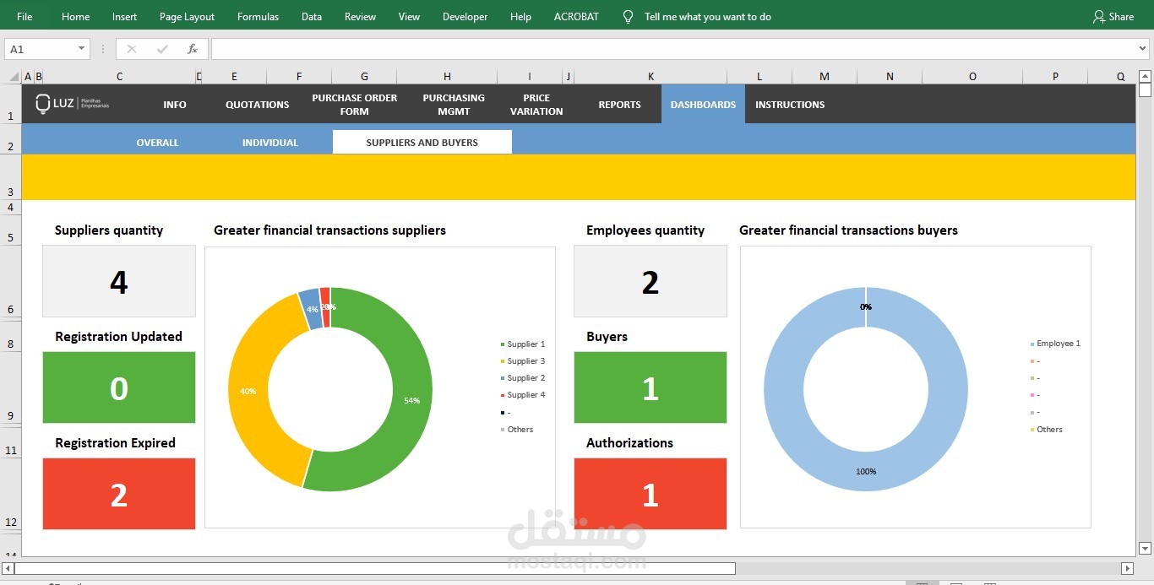Switch to the OVERALL dashboard tab
The height and width of the screenshot is (585, 1154).
(x=157, y=143)
